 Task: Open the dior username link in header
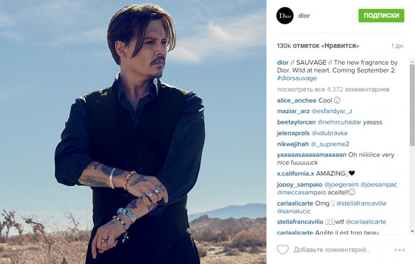[x=304, y=16]
